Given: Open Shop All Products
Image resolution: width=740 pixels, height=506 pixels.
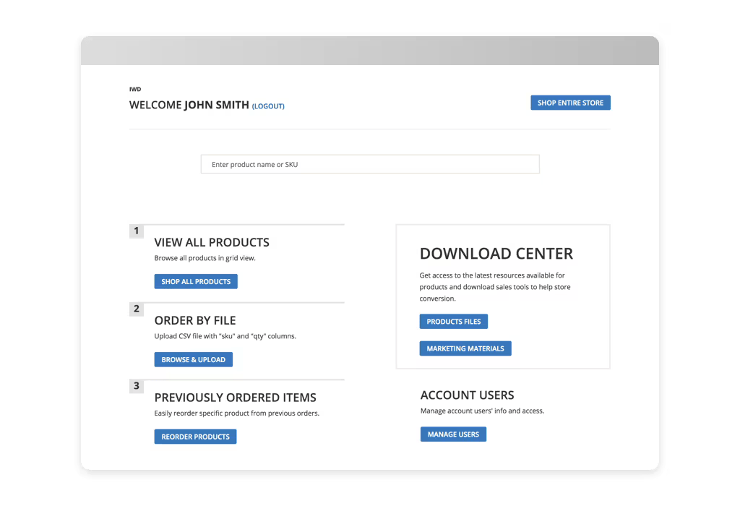Looking at the screenshot, I should pos(196,282).
